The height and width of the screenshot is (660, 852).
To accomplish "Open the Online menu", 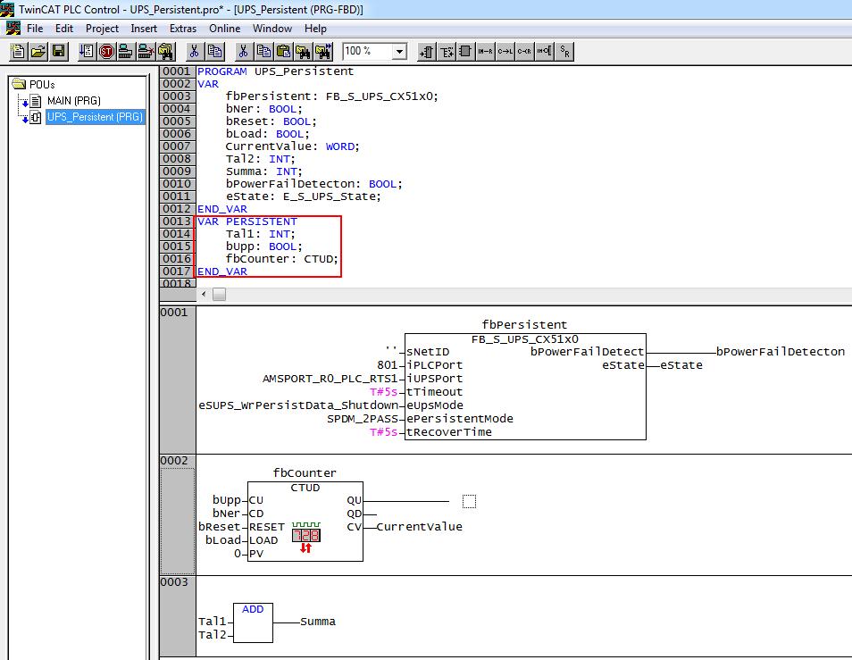I will (x=225, y=29).
